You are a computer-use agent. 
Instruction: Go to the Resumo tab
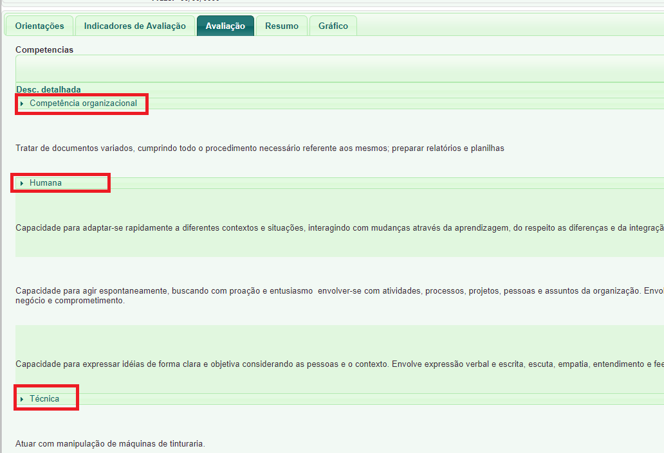coord(282,26)
